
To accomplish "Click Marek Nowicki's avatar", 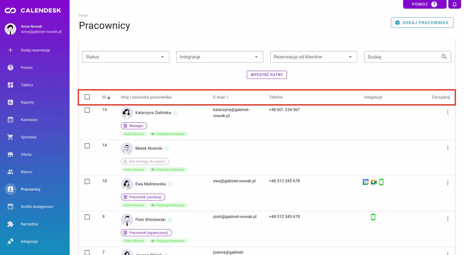I will coord(127,148).
